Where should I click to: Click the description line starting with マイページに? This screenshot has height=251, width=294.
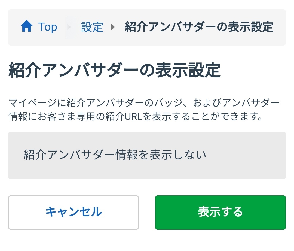(144, 103)
